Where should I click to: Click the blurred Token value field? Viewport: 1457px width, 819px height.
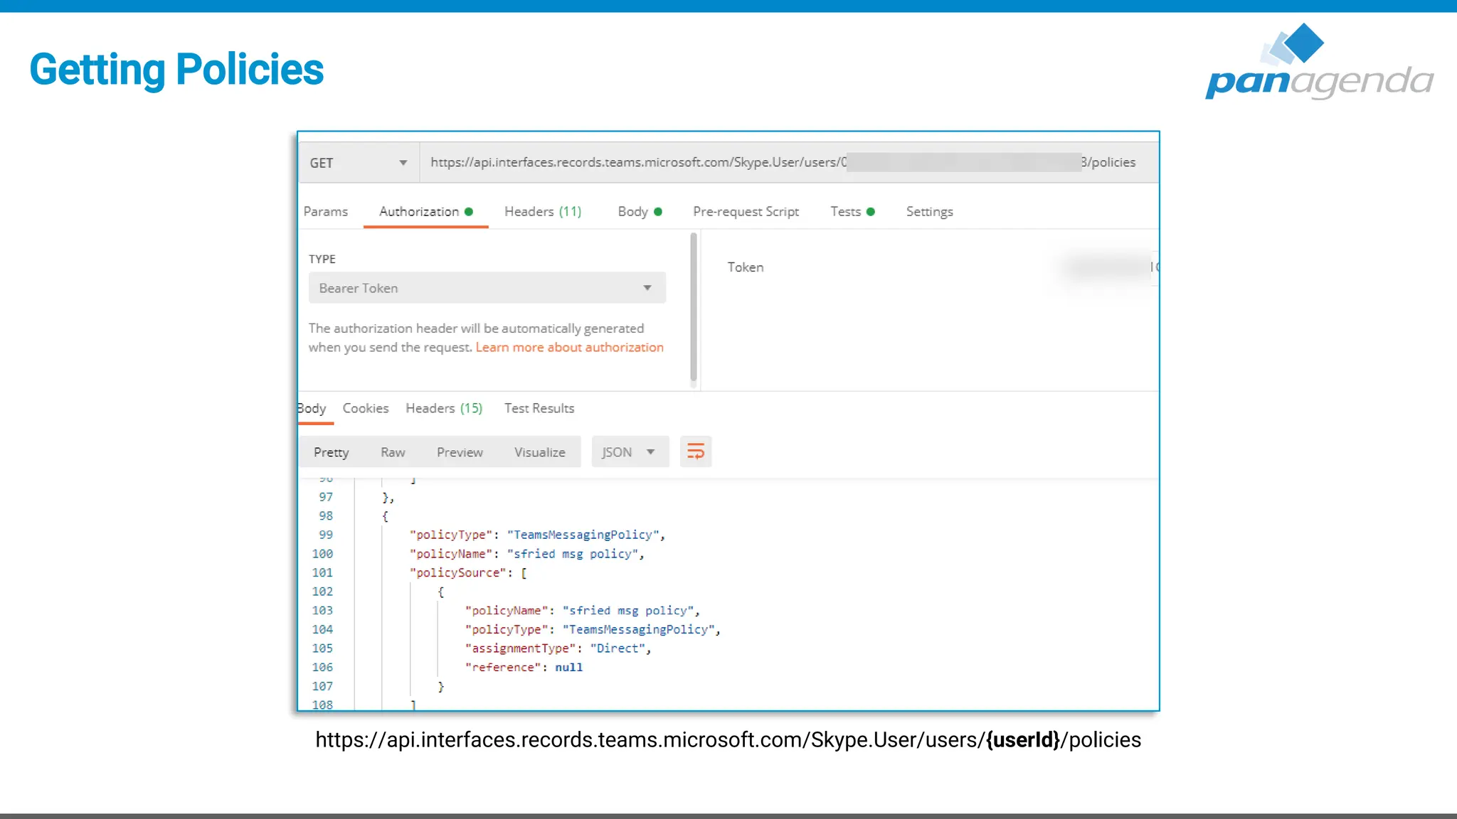1106,267
